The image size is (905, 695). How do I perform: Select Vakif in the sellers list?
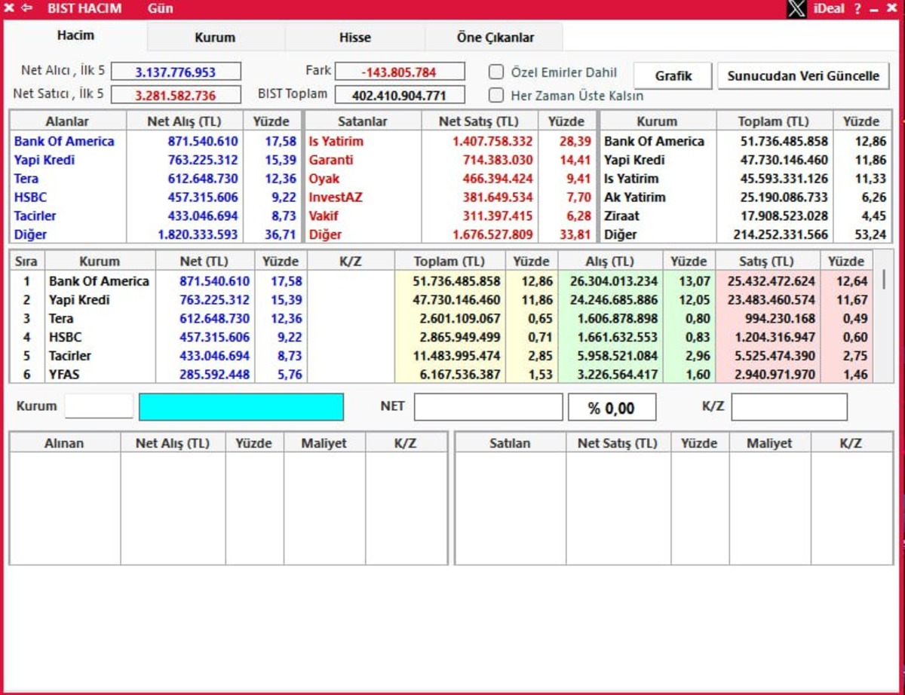[324, 216]
